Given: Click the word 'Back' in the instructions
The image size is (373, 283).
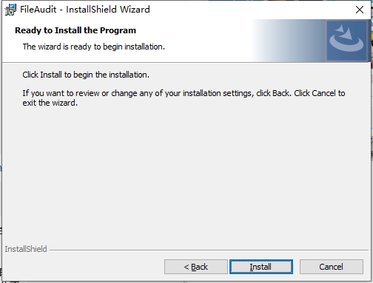Looking at the screenshot, I should (x=280, y=93).
